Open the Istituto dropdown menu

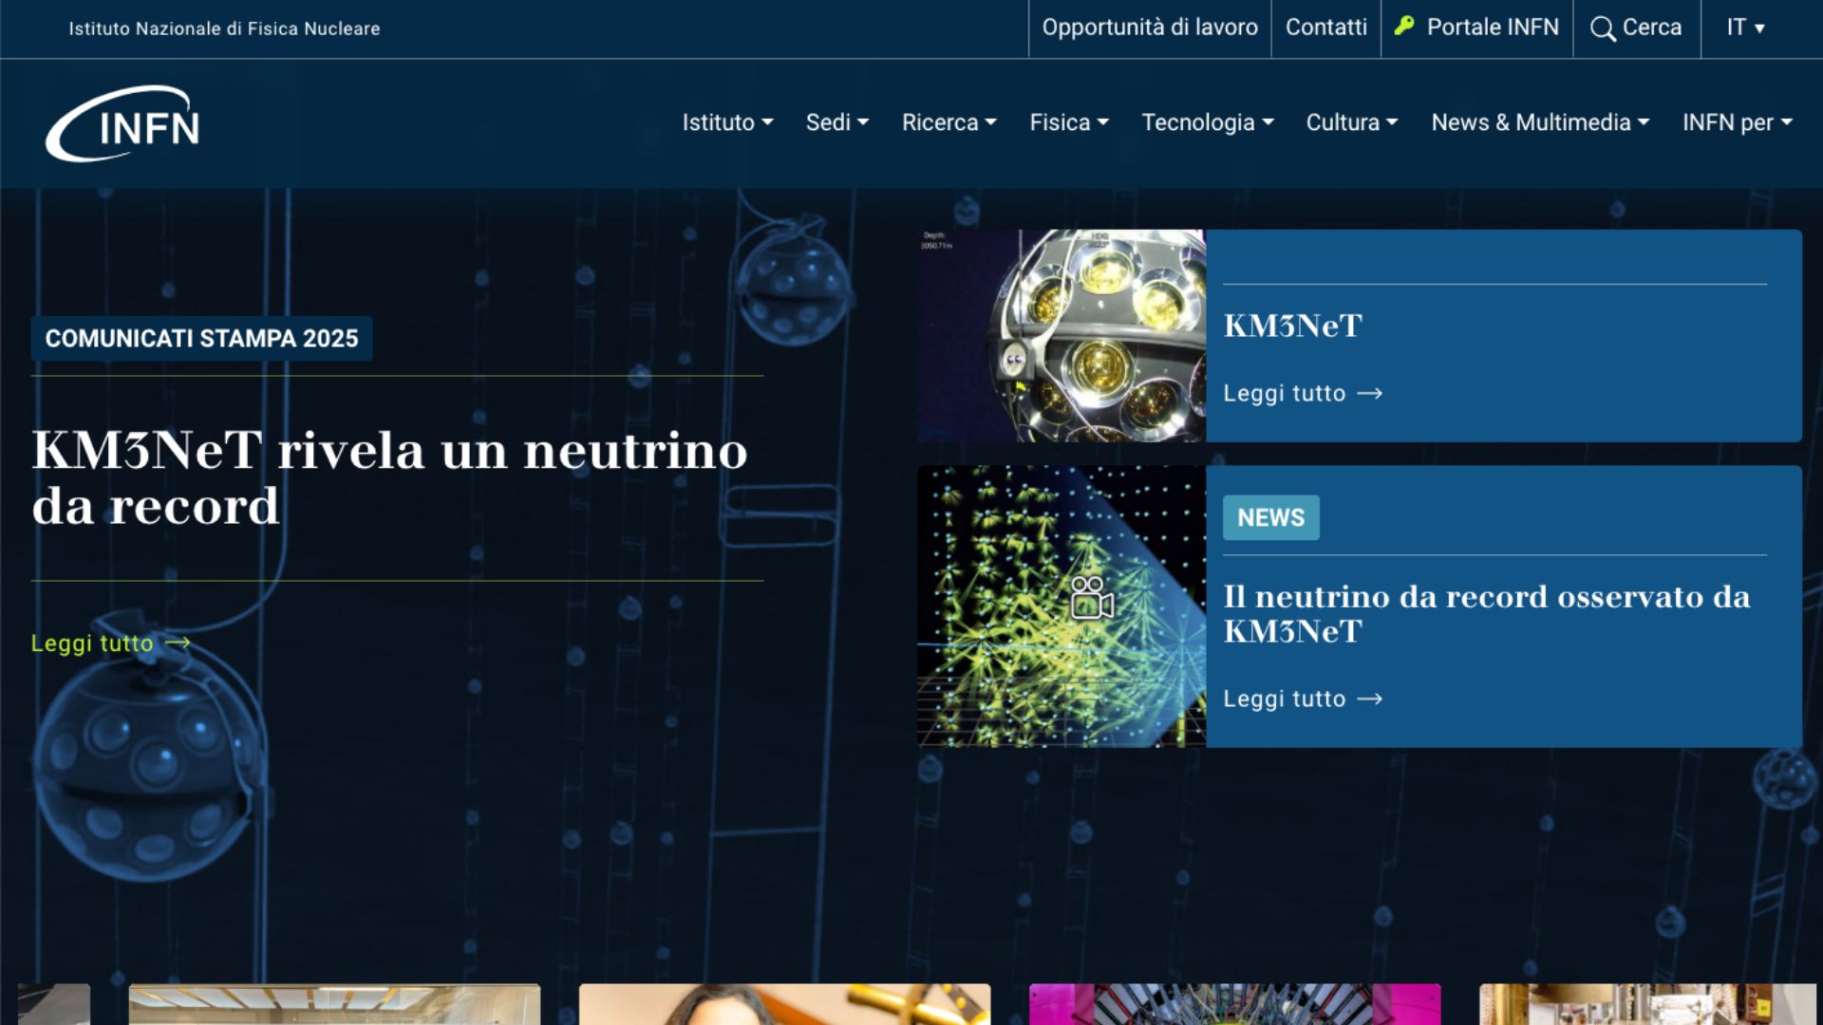(727, 122)
